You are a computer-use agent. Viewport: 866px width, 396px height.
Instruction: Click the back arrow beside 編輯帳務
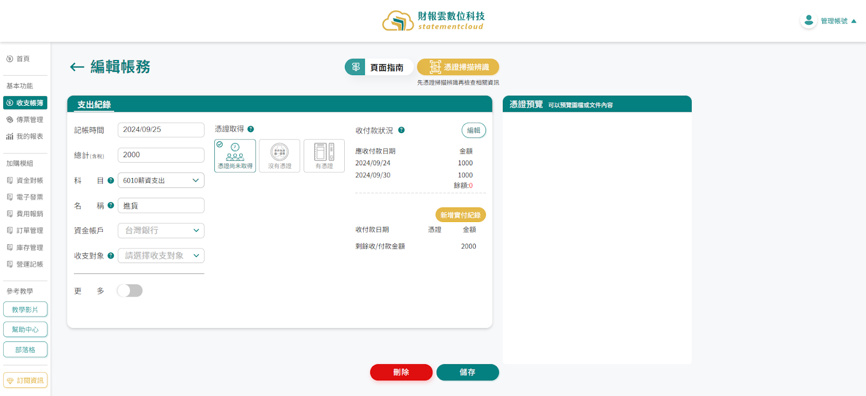(77, 67)
